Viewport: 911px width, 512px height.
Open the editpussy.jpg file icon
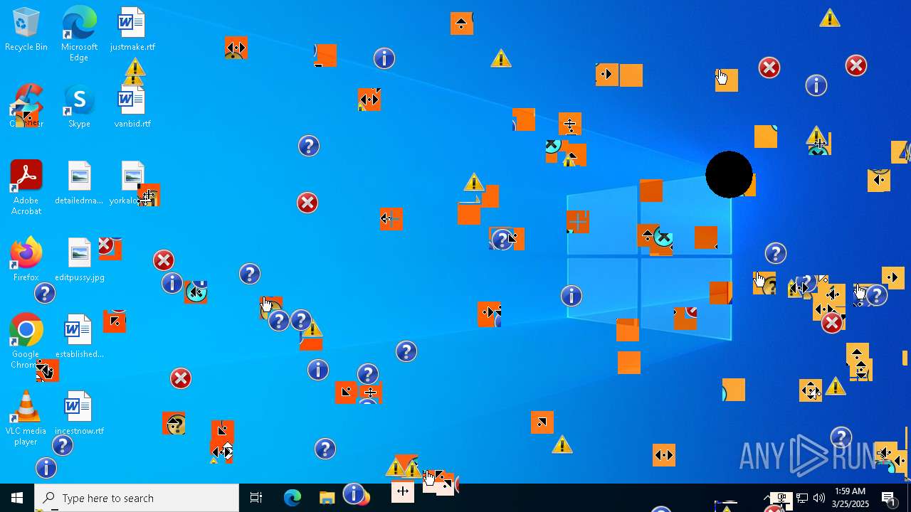(x=79, y=260)
